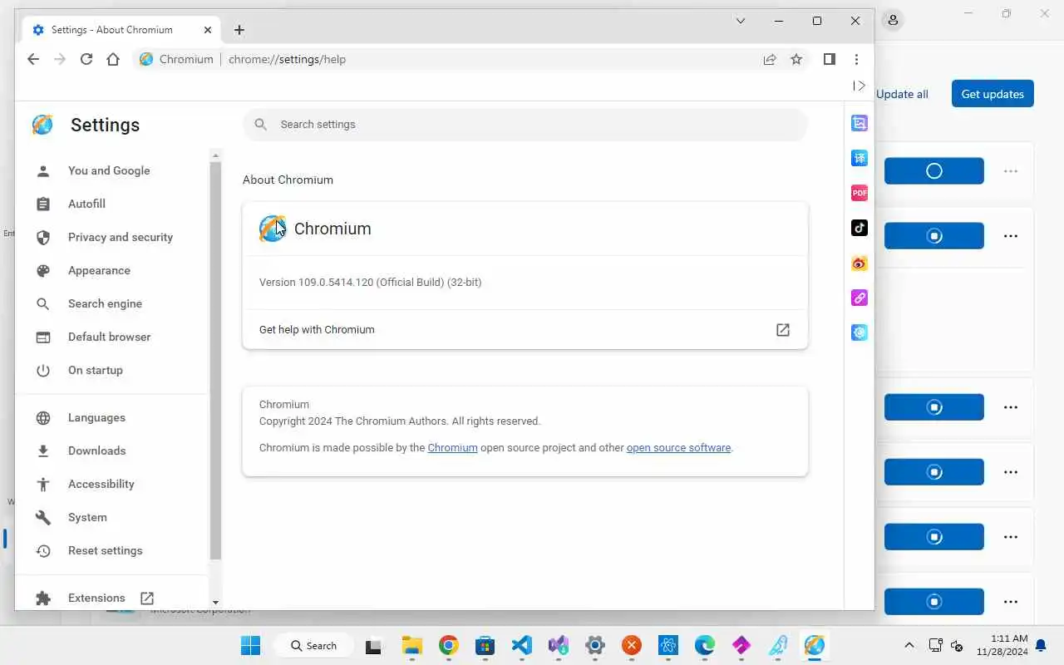Click the purple link icon in sidebar
The width and height of the screenshot is (1064, 665).
point(860,298)
